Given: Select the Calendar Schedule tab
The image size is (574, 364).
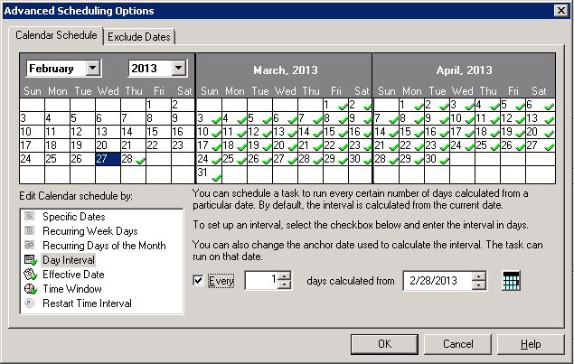Looking at the screenshot, I should 57,35.
